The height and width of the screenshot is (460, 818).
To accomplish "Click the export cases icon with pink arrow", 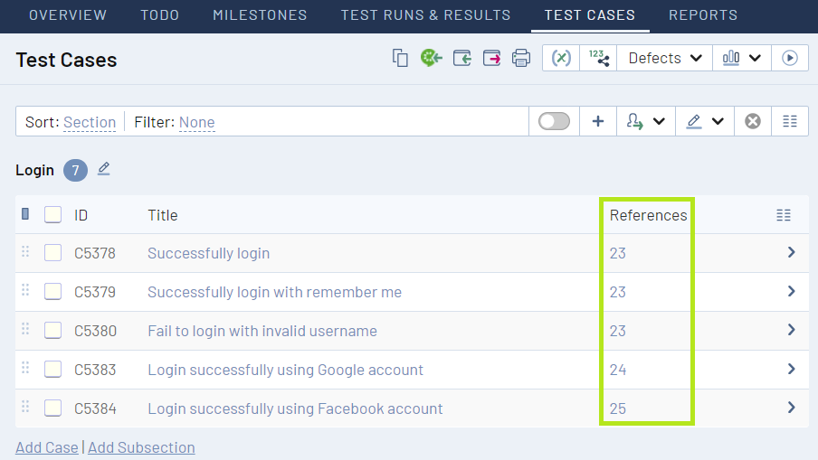I will click(x=491, y=58).
